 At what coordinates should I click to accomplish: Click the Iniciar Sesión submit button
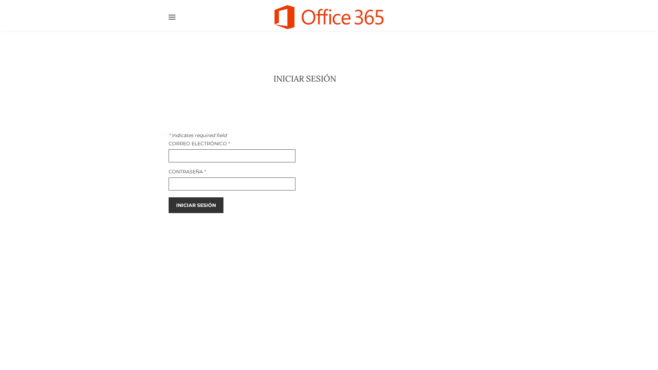196,205
